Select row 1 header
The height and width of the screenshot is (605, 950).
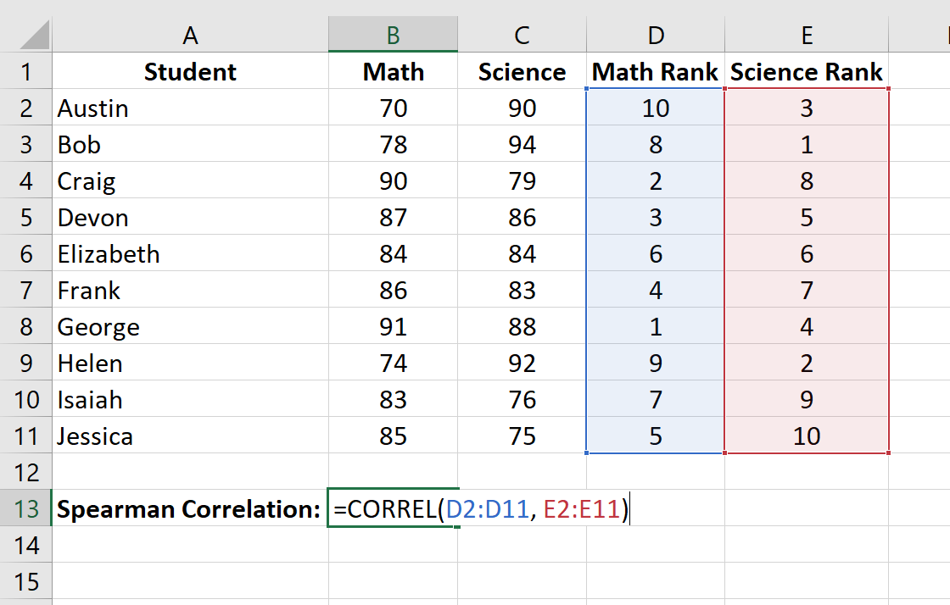26,71
